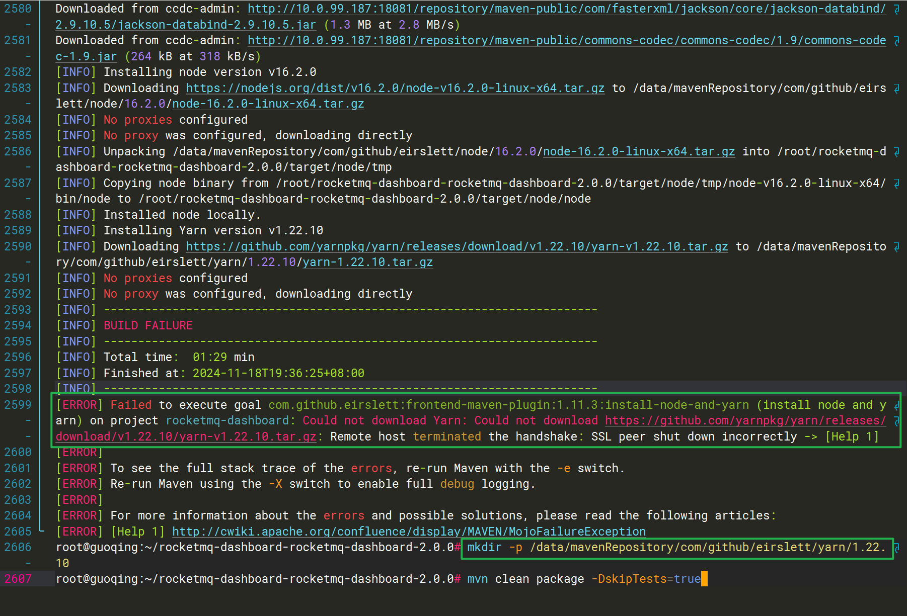Open the jackson-databind repository URL on line 2580
The image size is (907, 616).
(567, 9)
